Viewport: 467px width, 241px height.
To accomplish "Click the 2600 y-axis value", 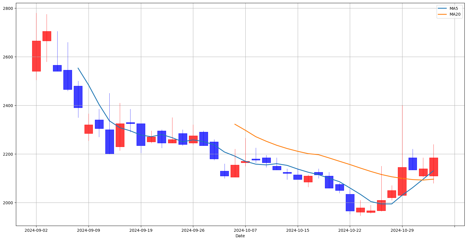I will (8, 57).
